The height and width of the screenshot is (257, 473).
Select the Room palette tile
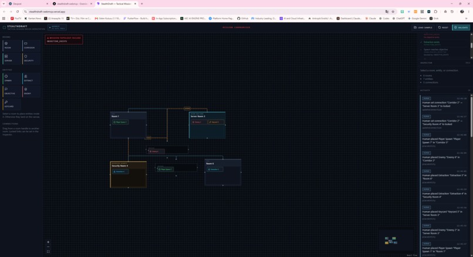click(12, 46)
